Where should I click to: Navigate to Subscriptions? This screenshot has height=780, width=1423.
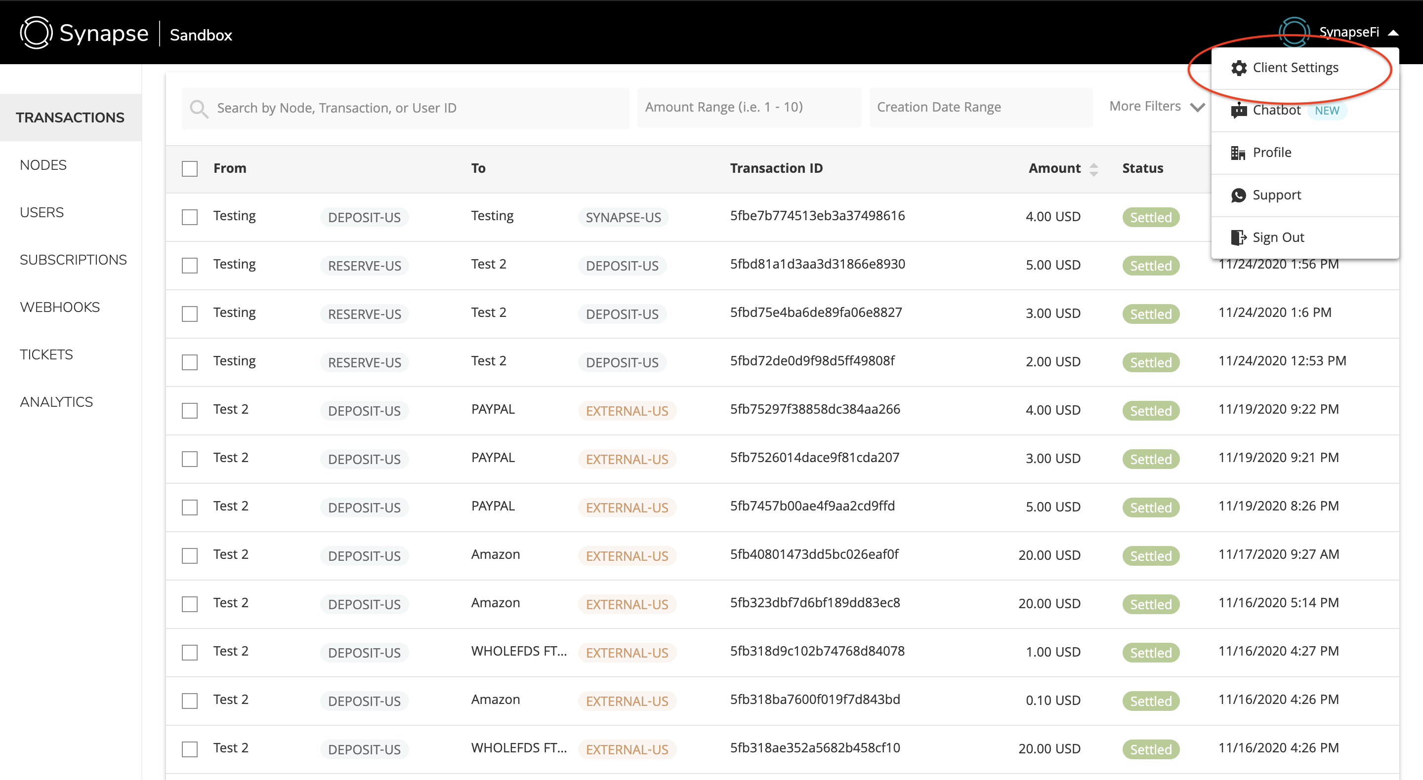74,260
